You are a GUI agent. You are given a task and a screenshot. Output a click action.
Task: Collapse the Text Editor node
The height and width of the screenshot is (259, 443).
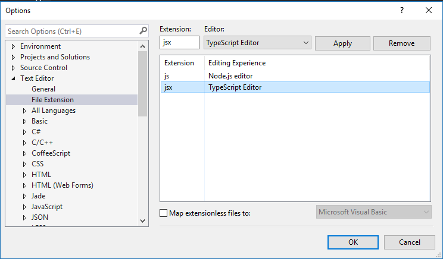tap(13, 78)
